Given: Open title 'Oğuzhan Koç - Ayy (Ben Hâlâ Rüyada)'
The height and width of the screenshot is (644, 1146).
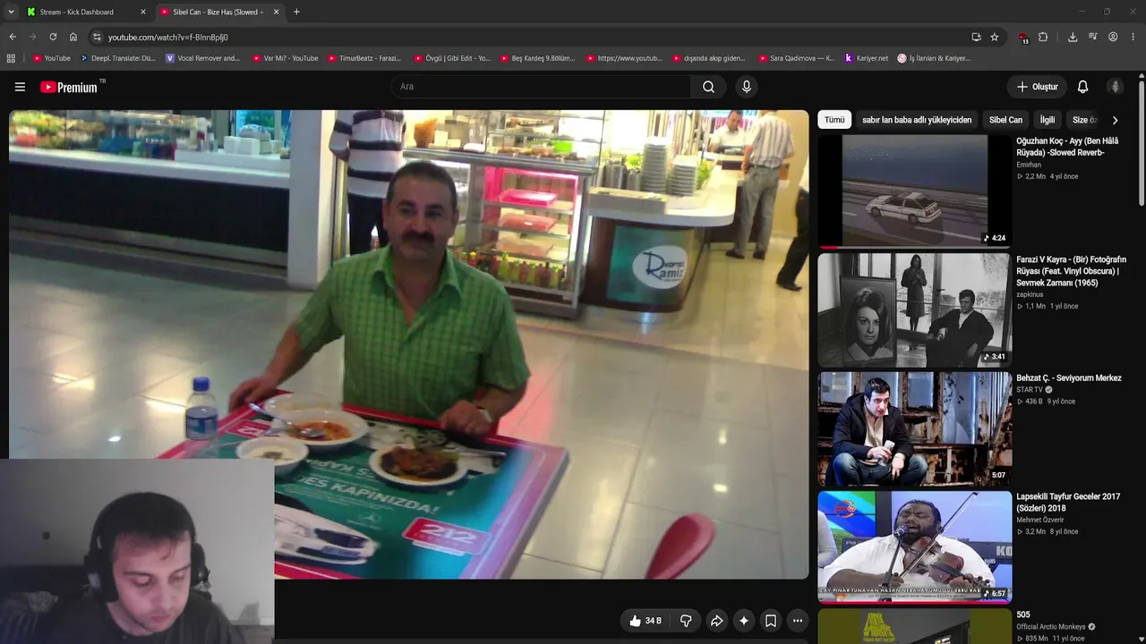Looking at the screenshot, I should (x=1067, y=147).
